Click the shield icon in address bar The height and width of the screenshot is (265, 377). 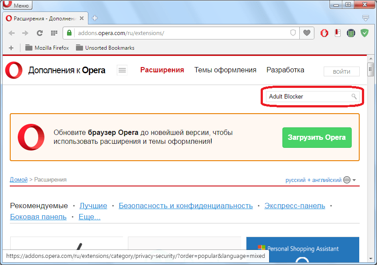pyautogui.click(x=293, y=33)
